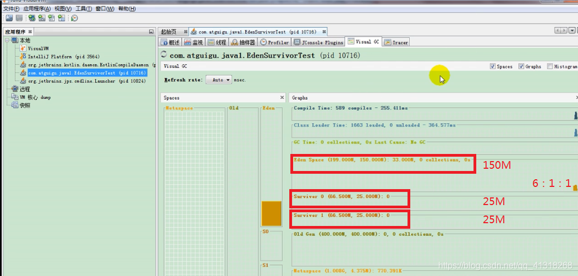Open the 窗口(W) menu
This screenshot has width=578, height=276.
tap(105, 9)
